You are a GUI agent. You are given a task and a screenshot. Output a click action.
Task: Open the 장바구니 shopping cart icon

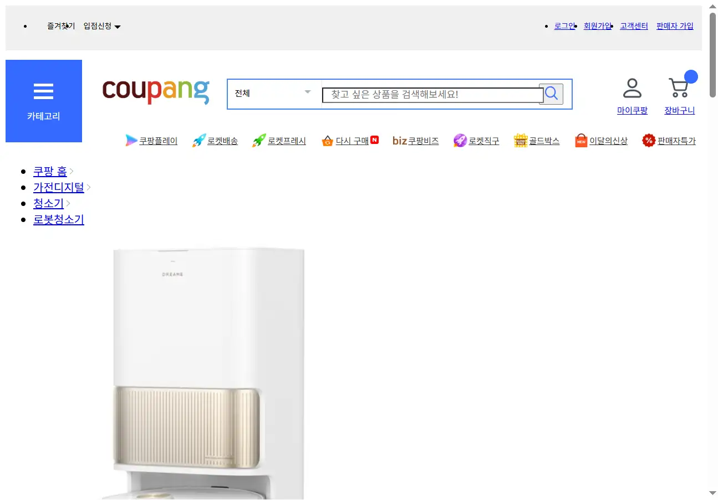pyautogui.click(x=679, y=88)
